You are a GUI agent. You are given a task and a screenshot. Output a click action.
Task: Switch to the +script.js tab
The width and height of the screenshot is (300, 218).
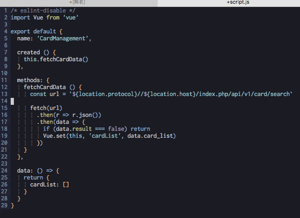pyautogui.click(x=238, y=2)
